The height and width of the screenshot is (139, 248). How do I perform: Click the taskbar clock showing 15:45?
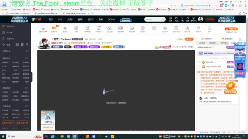coord(237,136)
